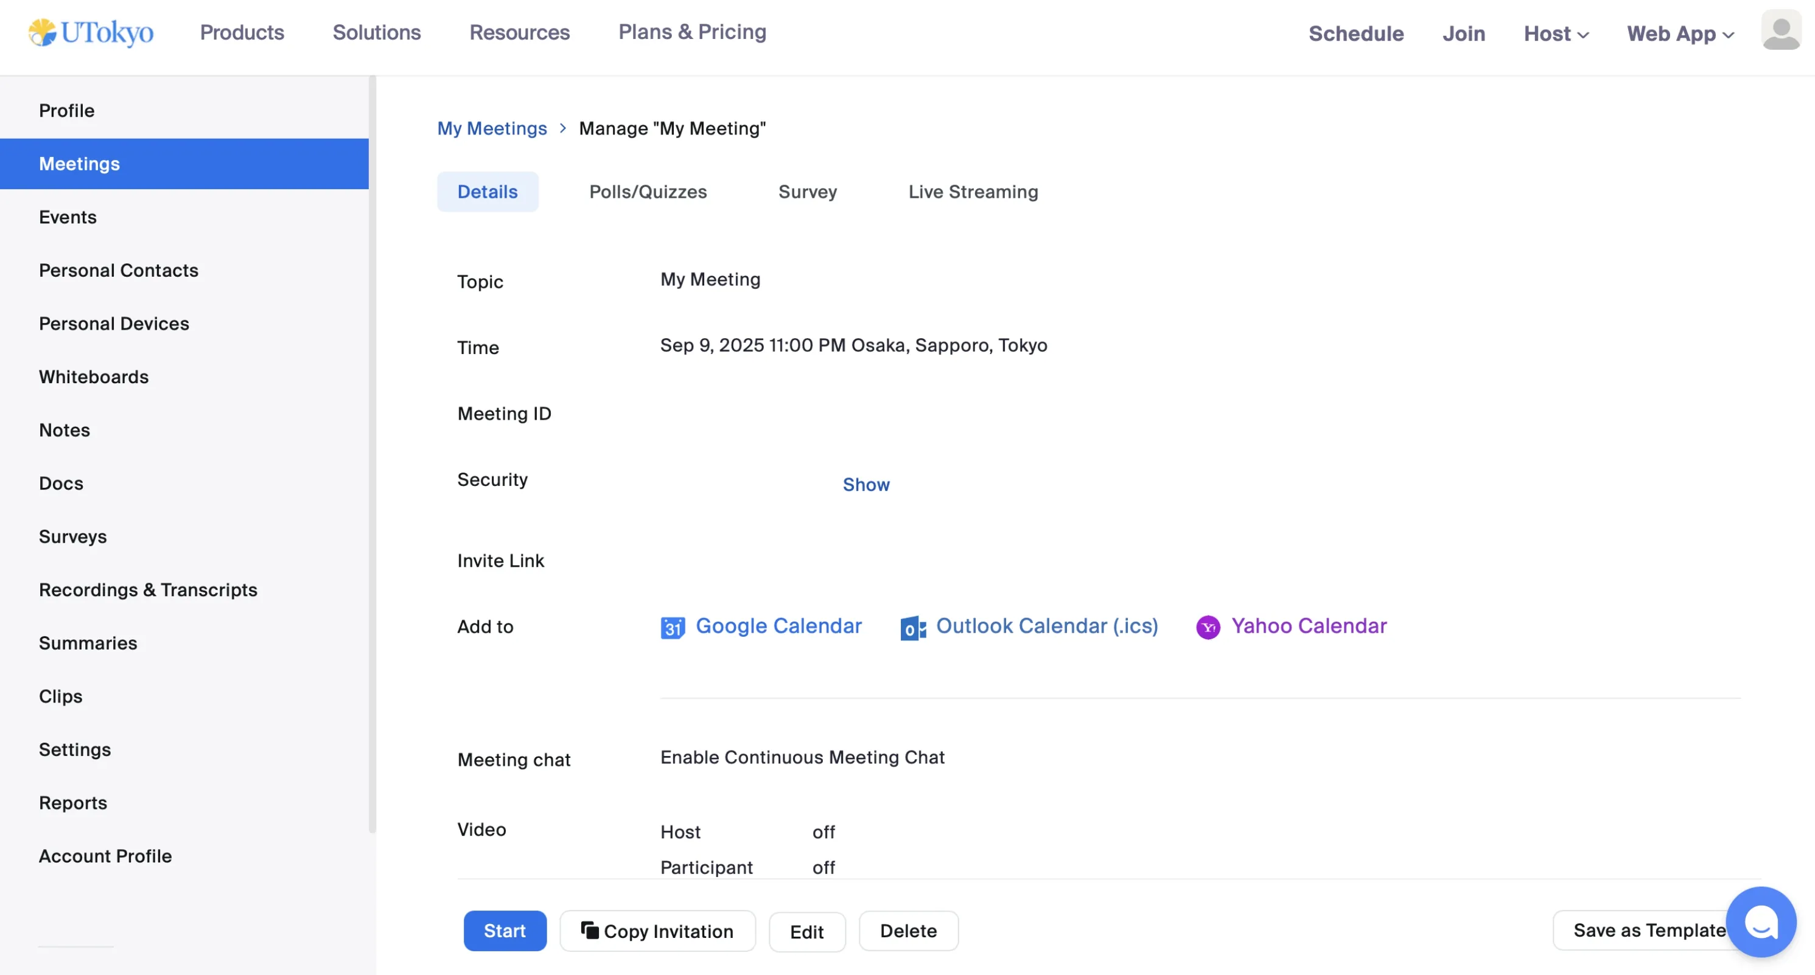Select the Survey tab

[808, 192]
